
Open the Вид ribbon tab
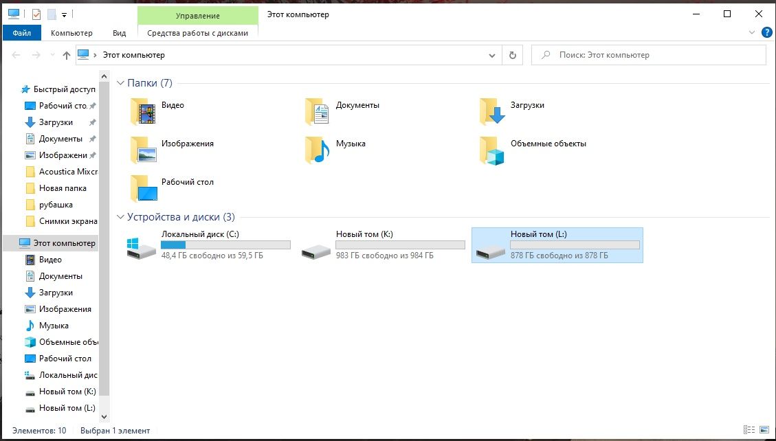[120, 33]
